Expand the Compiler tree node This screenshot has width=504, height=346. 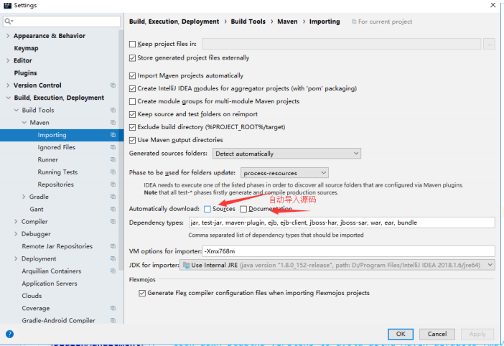click(16, 221)
